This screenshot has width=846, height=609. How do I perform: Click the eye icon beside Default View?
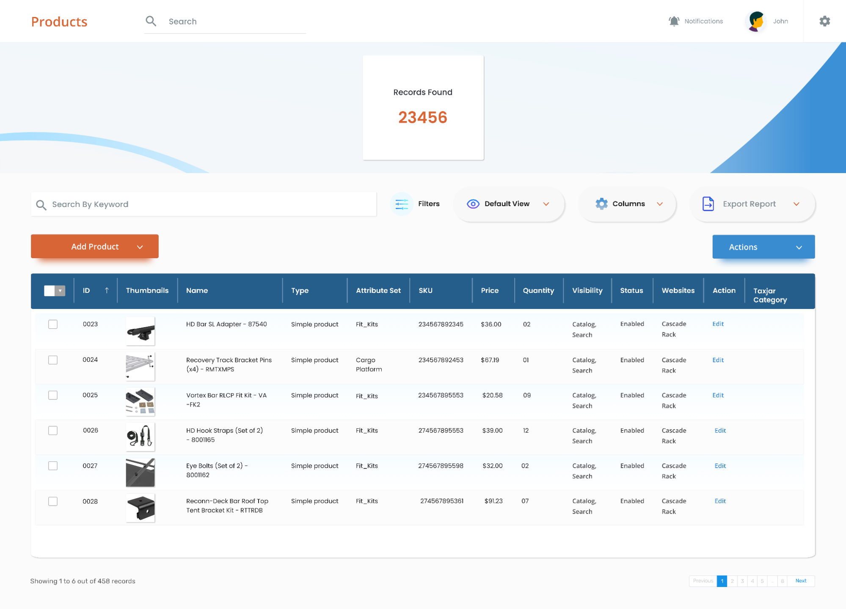(x=473, y=204)
